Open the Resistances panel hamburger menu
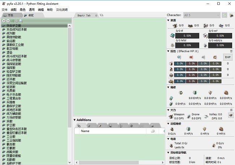This screenshot has height=165, width=235. 231,51
